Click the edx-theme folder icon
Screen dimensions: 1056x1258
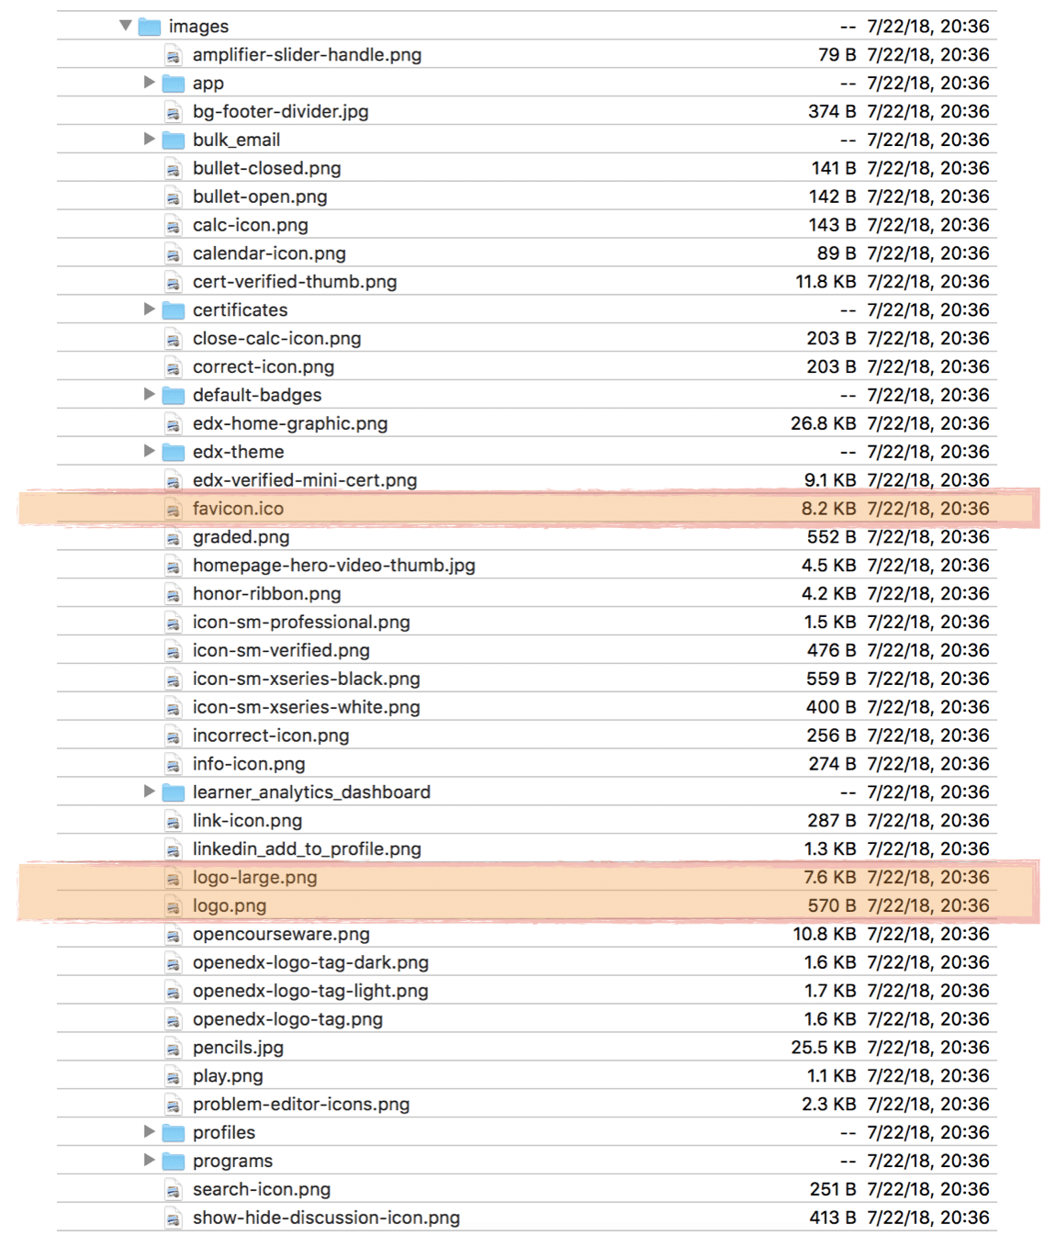click(x=174, y=452)
